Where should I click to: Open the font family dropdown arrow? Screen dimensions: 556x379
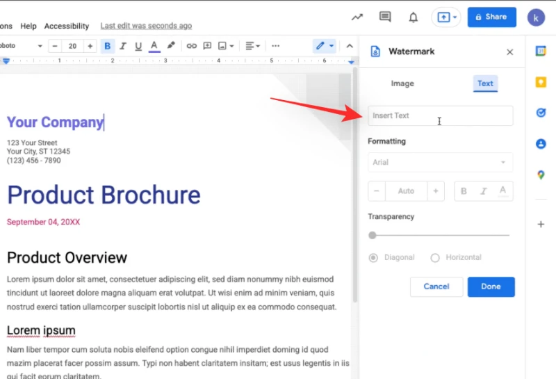40,46
